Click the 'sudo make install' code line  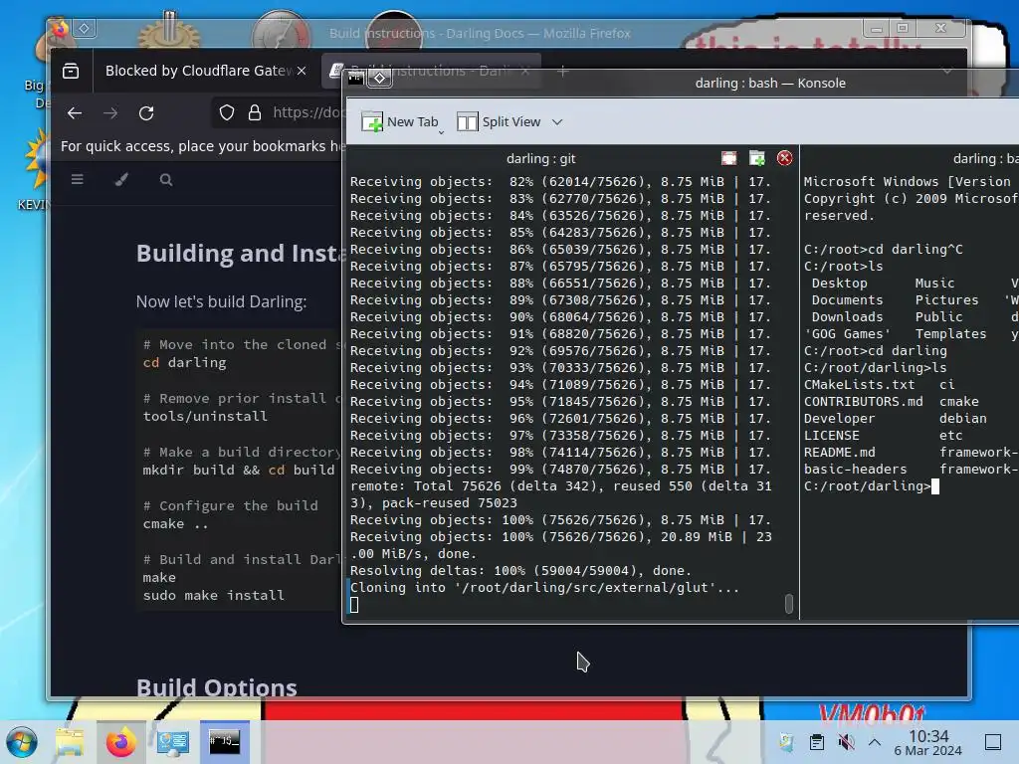[213, 595]
